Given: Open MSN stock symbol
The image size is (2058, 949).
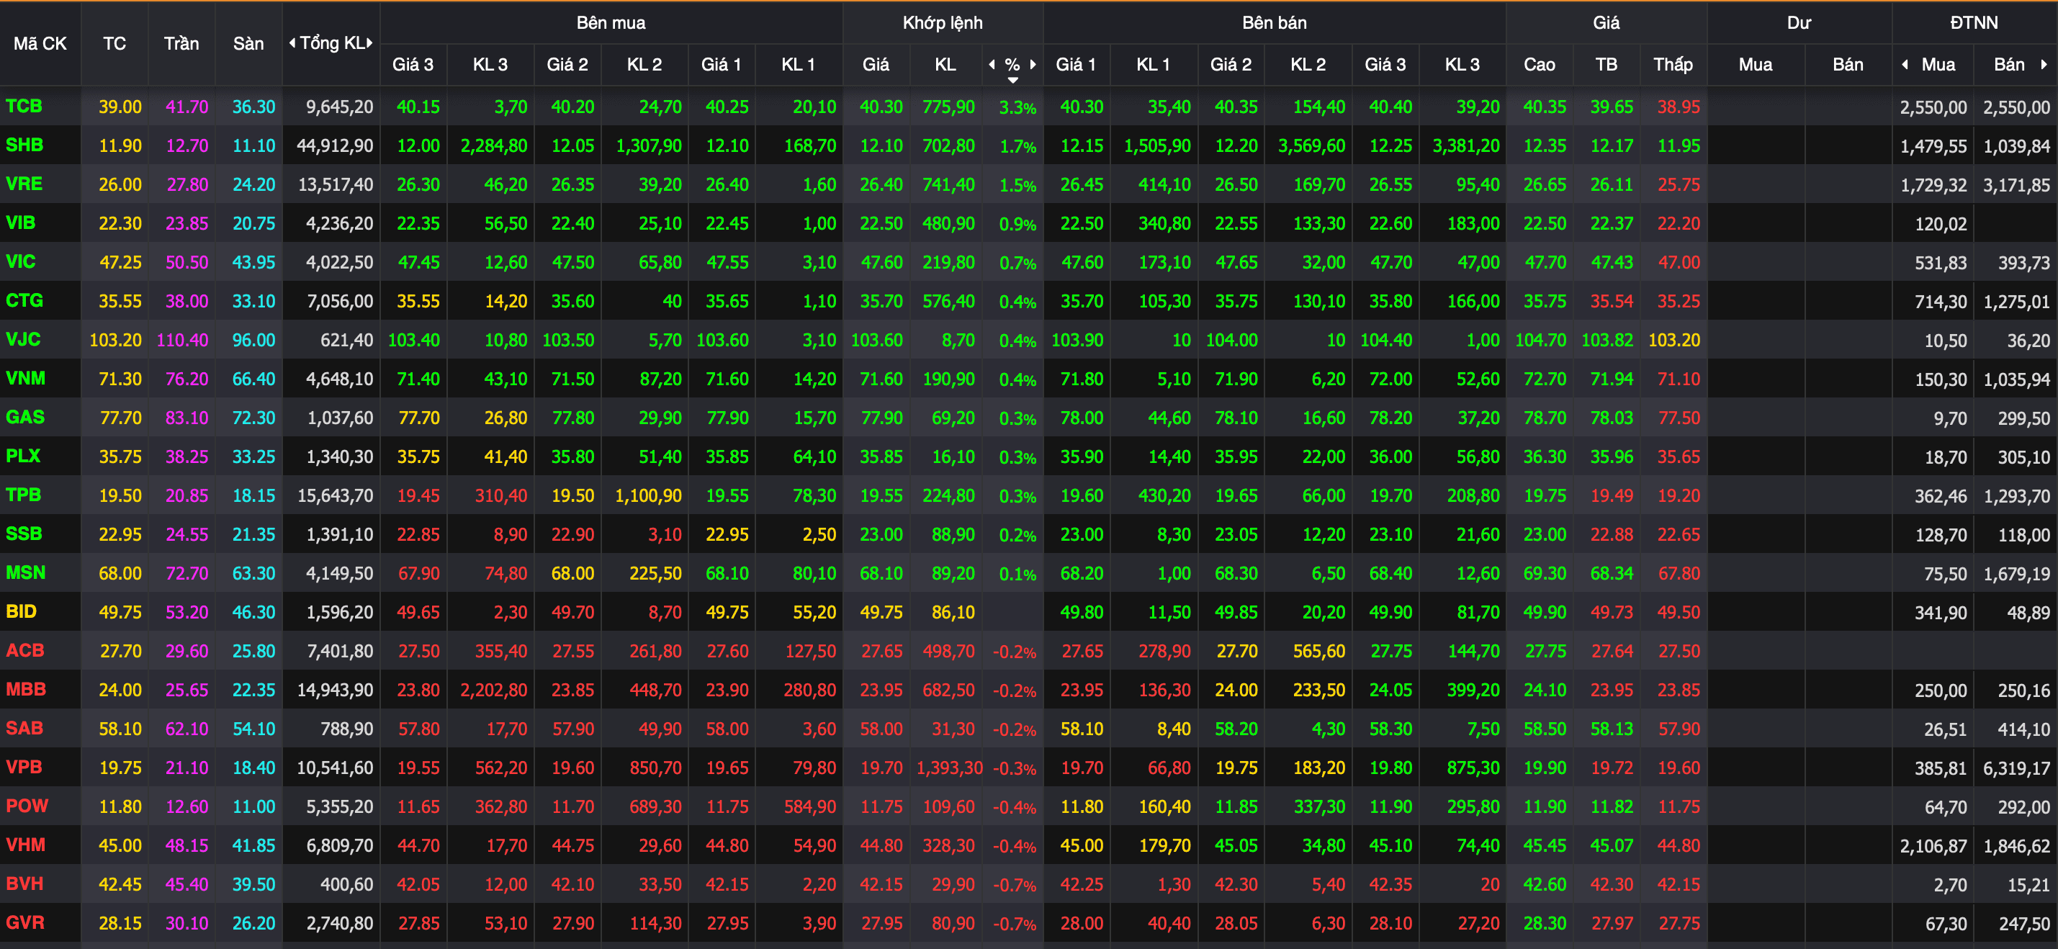Looking at the screenshot, I should coord(26,572).
